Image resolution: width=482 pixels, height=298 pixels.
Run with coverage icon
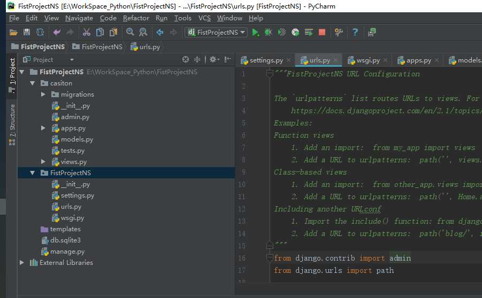pyautogui.click(x=281, y=32)
